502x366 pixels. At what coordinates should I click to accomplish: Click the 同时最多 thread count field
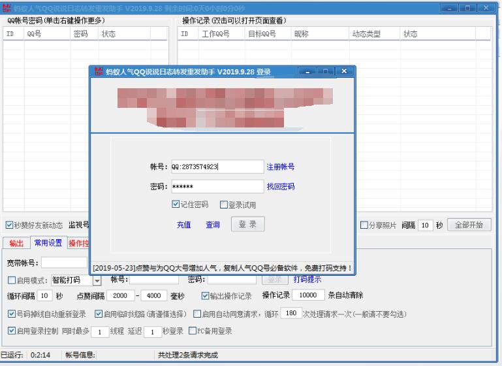pos(100,332)
